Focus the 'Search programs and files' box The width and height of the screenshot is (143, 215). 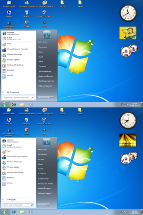click(x=18, y=205)
